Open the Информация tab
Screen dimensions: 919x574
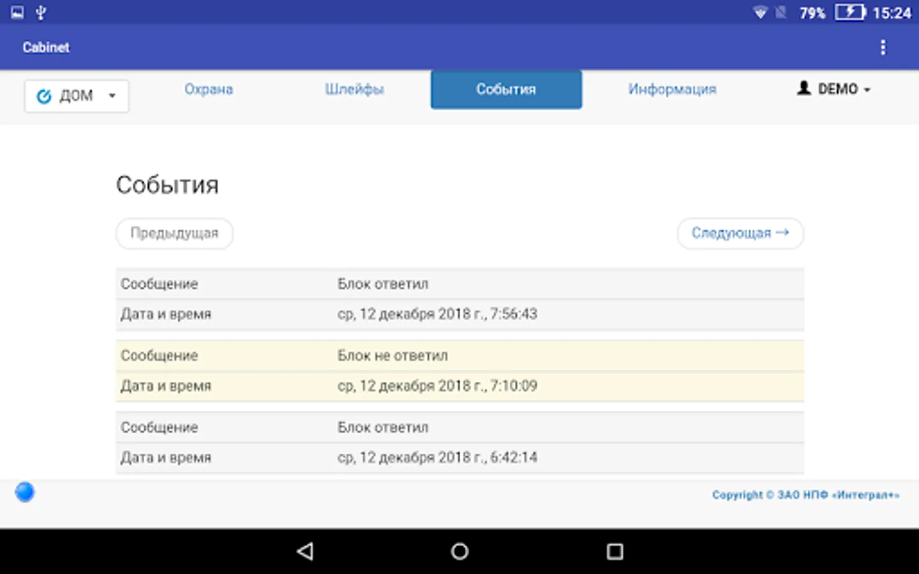click(x=672, y=89)
